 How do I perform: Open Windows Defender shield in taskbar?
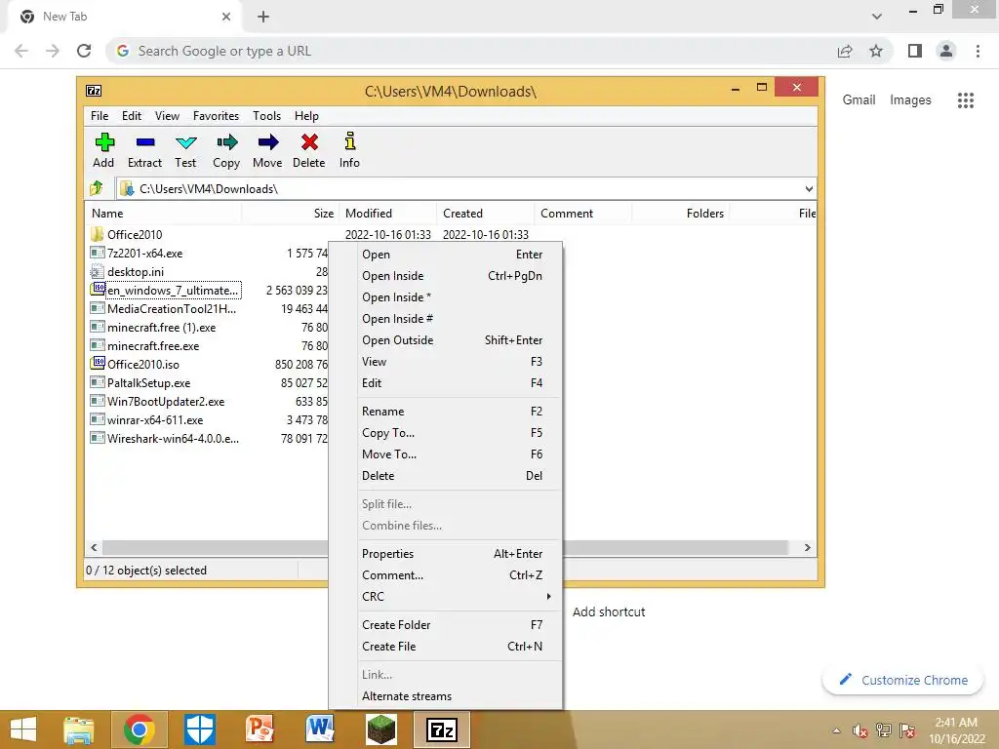click(x=199, y=729)
